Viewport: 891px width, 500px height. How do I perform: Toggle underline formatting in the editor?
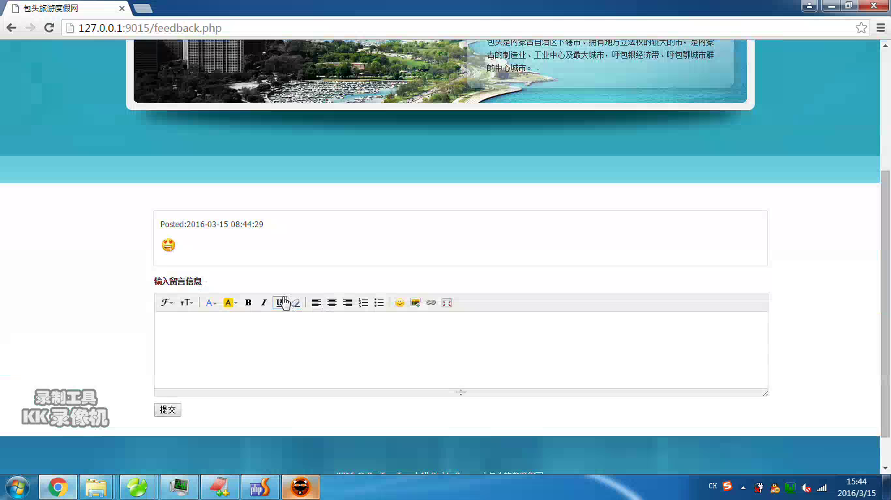coord(279,303)
